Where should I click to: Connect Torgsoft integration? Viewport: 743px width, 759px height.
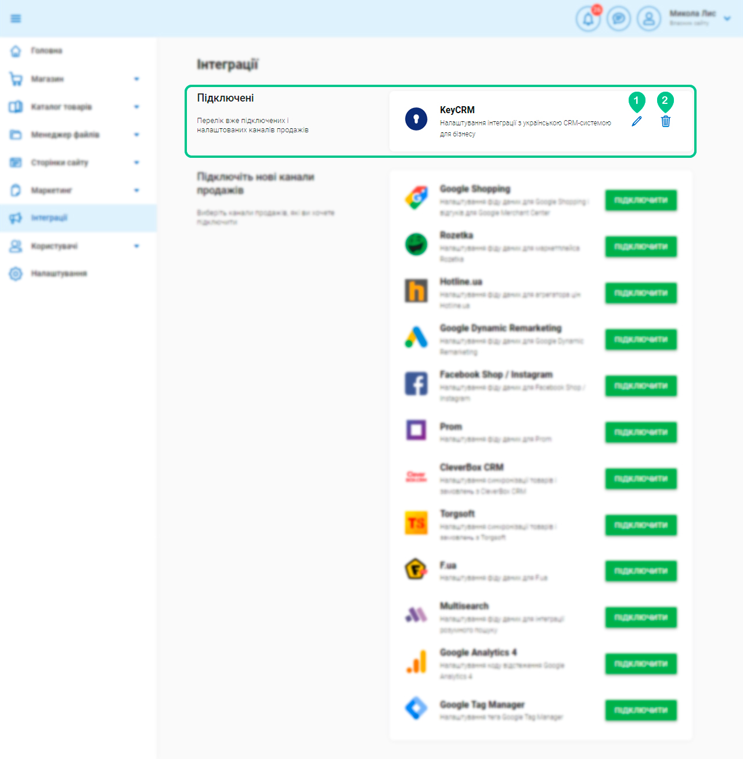click(641, 525)
